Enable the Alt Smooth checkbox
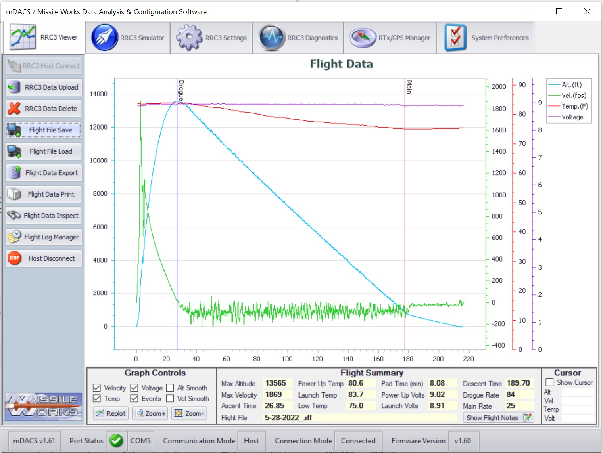Screen dimensions: 603x453 click(x=170, y=388)
